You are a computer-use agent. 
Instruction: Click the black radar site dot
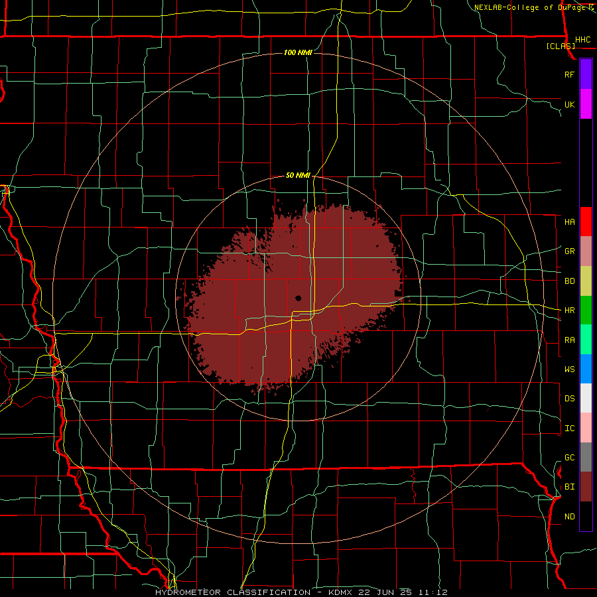tap(298, 298)
